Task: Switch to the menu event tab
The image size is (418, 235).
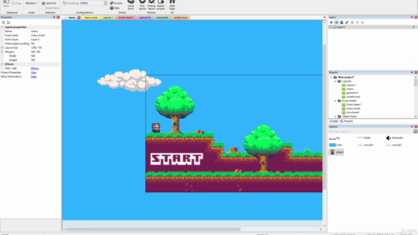Action: pyautogui.click(x=91, y=18)
